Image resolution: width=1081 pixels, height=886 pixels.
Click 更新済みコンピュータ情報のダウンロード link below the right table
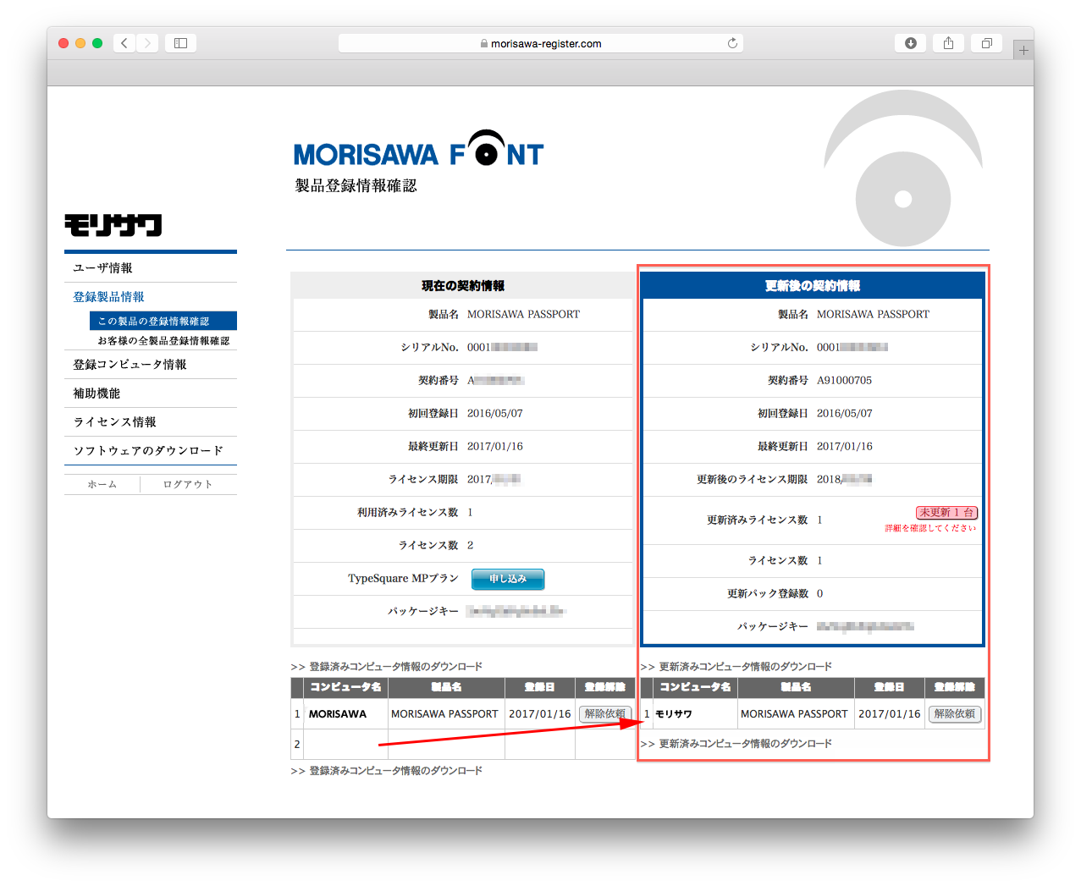point(745,744)
